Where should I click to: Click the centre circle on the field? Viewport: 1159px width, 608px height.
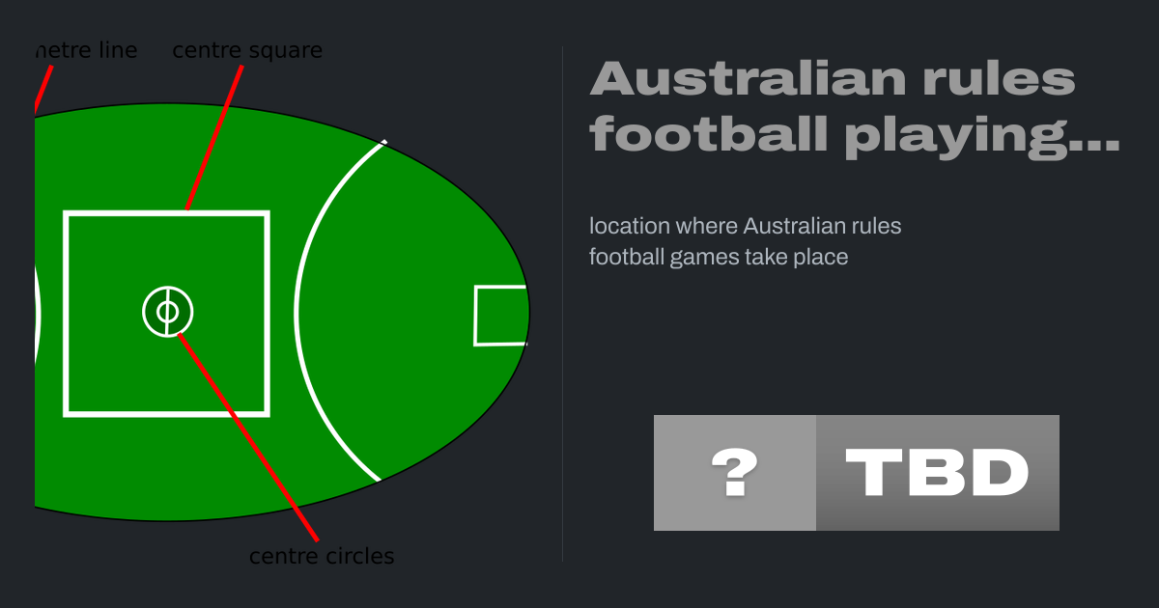click(x=167, y=312)
